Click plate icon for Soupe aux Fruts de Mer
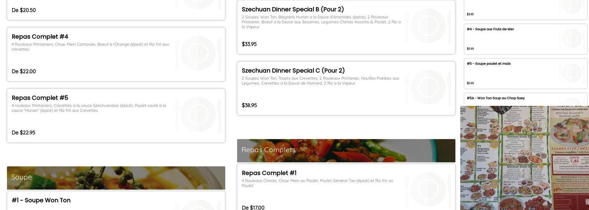Screen dimensions: 589x210 point(573,38)
